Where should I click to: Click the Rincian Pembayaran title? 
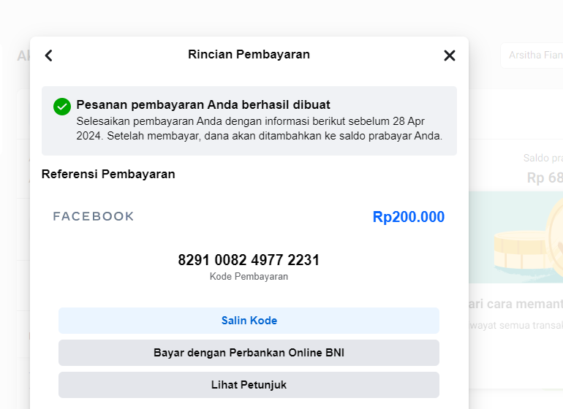tap(249, 54)
